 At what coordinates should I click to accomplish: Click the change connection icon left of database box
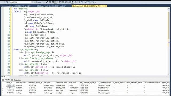click(x=7, y=2)
